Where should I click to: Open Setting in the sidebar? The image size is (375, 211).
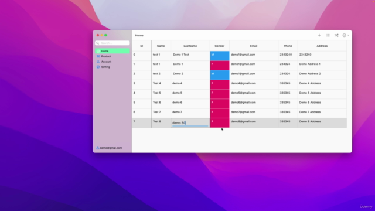[x=112, y=67]
